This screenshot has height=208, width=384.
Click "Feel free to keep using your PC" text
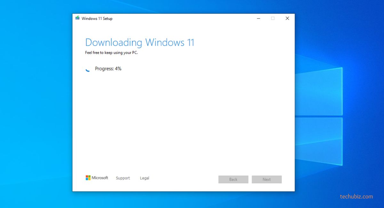pyautogui.click(x=111, y=53)
